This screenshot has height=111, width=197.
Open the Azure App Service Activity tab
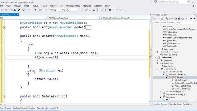(x=48, y=108)
